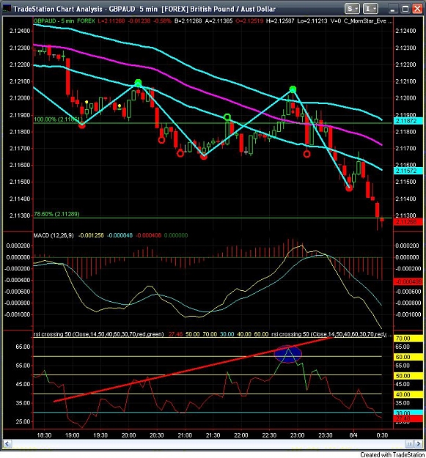
Task: Click the TradeStation window icon in title bar
Action: pyautogui.click(x=7, y=9)
